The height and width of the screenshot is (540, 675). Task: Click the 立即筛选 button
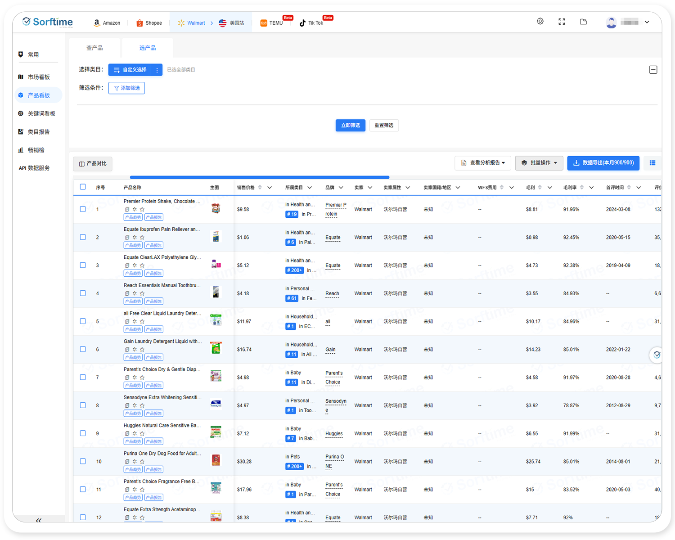[x=350, y=126]
